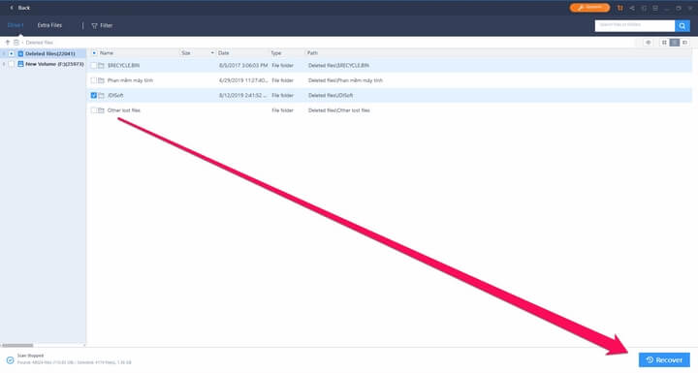Click the orange shopping cart icon
This screenshot has width=698, height=373.
[620, 8]
